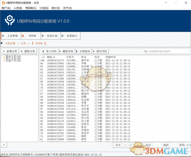This screenshot has width=191, height=157.
Task: Open the 统计(E) menu
Action: click(x=56, y=8)
